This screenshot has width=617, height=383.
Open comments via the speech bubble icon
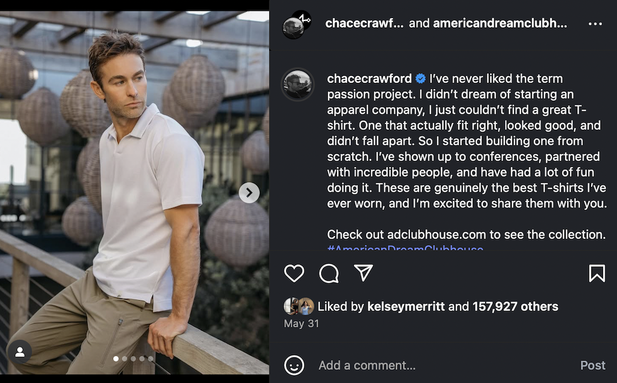click(328, 273)
